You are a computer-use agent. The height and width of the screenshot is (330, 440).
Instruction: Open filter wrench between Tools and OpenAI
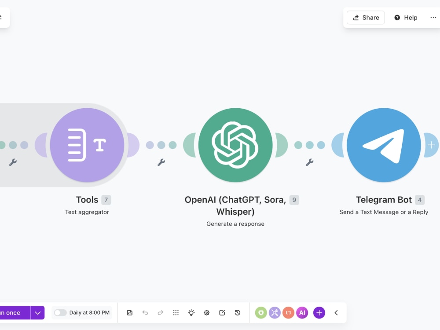point(161,162)
